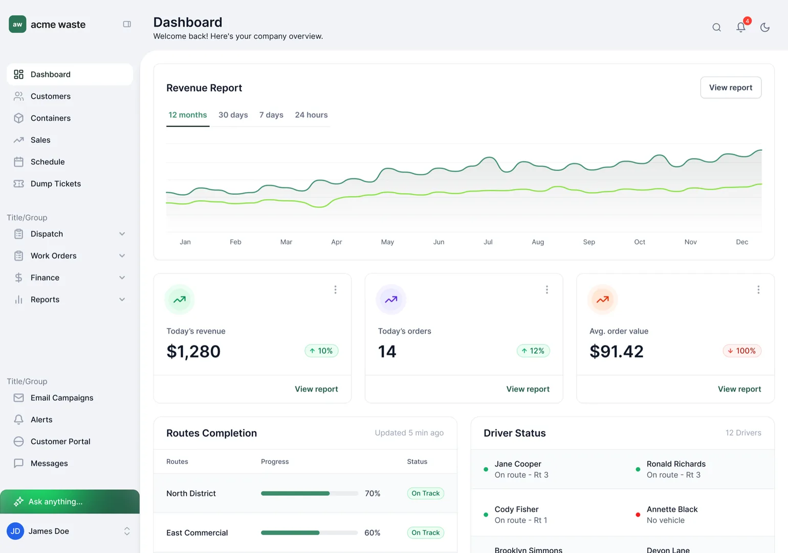The height and width of the screenshot is (553, 788).
Task: Click Today's orders purple trend icon
Action: click(391, 299)
